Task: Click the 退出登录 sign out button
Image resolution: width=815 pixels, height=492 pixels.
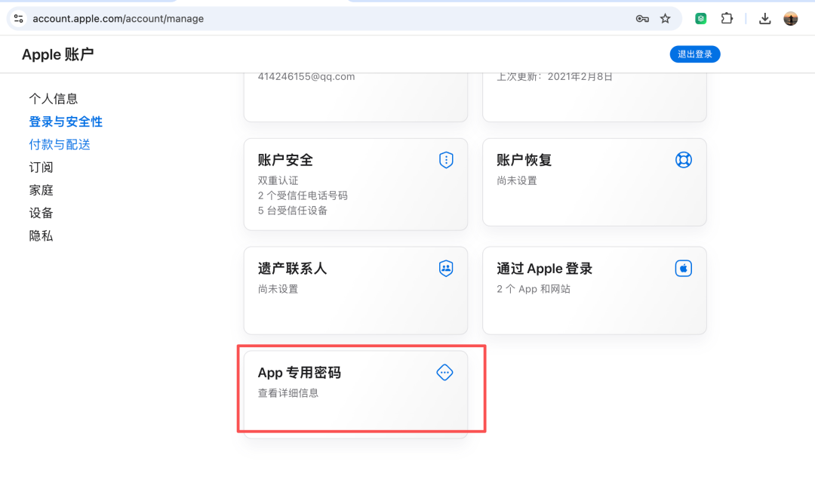Action: click(x=695, y=54)
